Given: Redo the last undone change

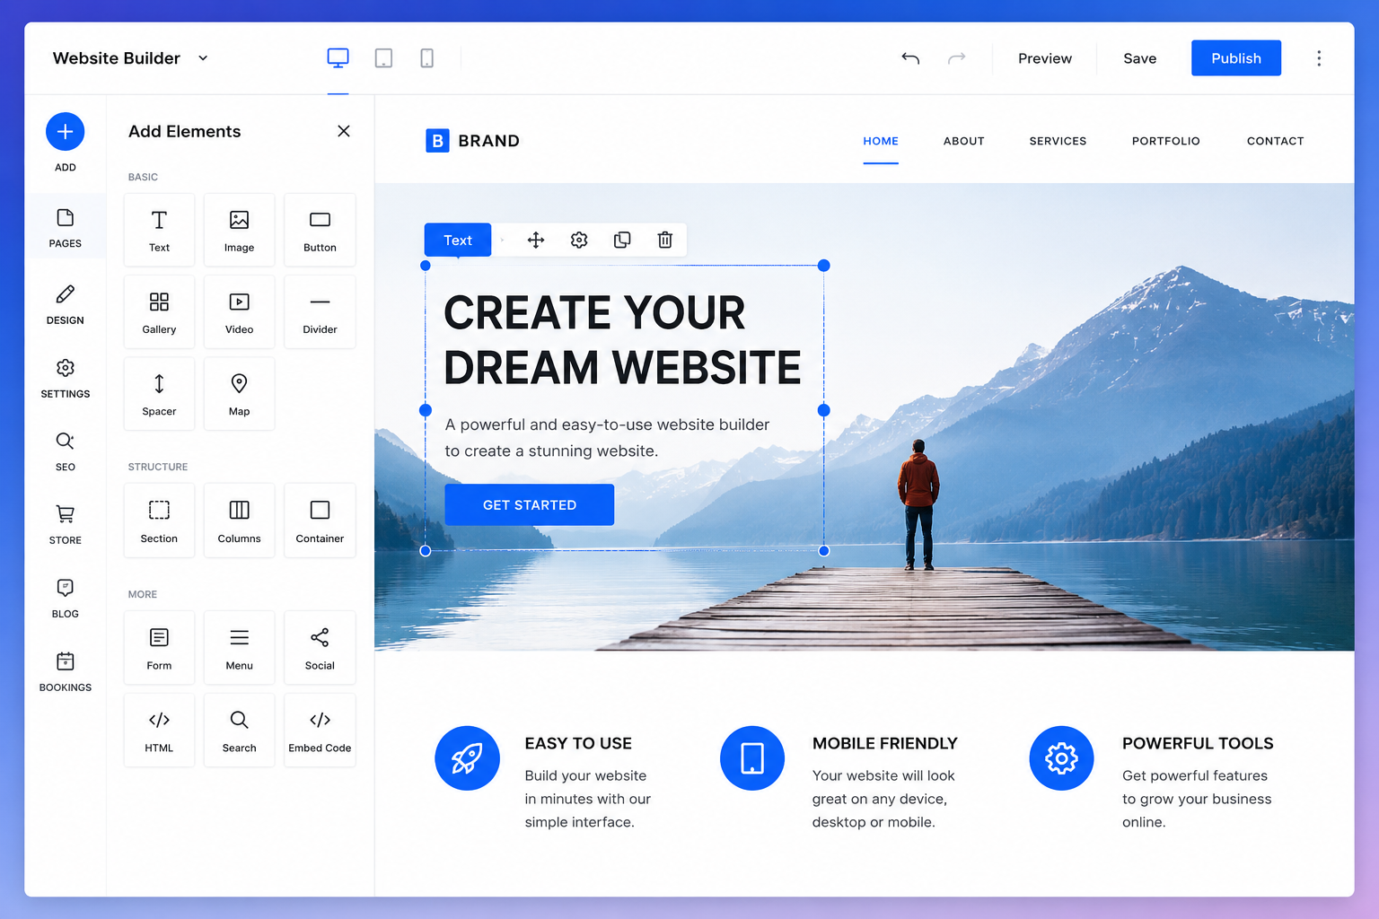Looking at the screenshot, I should coord(957,58).
